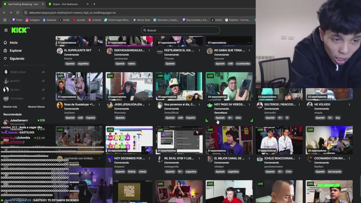Click nniquis channel avatar
Screen dimensions: 361x203
(310, 105)
